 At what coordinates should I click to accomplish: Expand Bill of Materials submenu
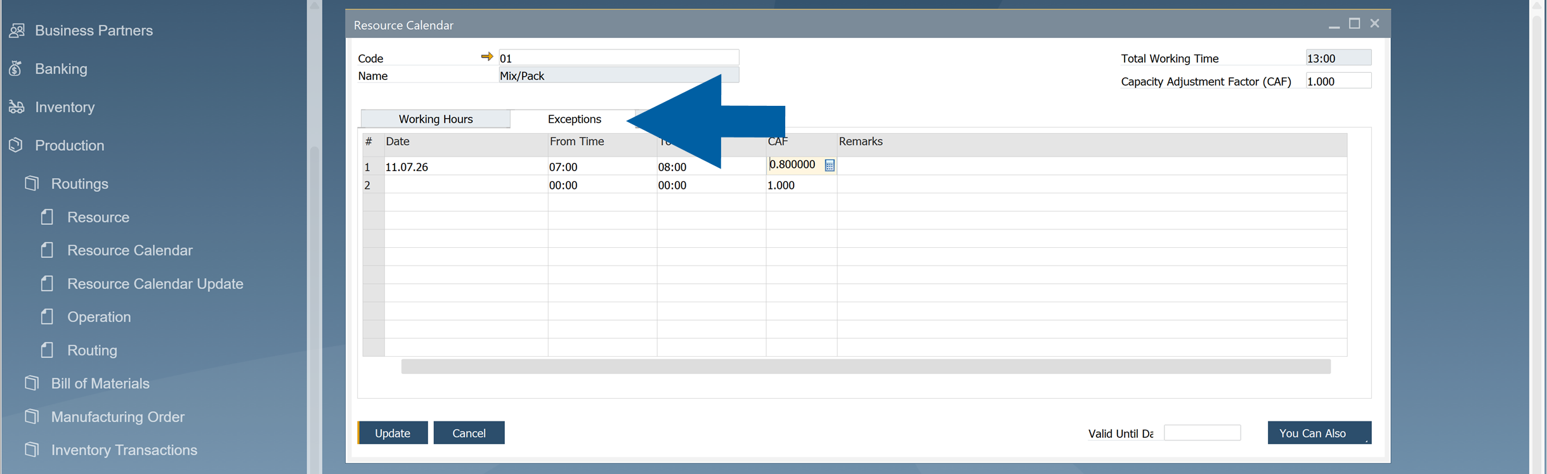(100, 383)
